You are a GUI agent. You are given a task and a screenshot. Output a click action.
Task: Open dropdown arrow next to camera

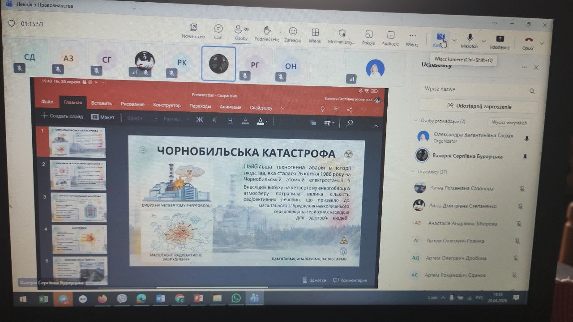pyautogui.click(x=454, y=40)
